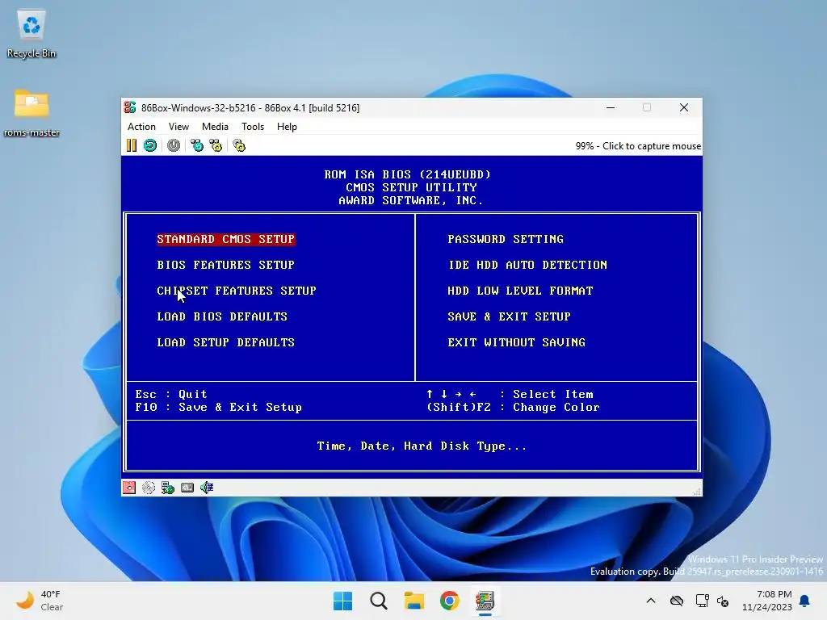Grab the 86Box window resize grip
This screenshot has width=827, height=620.
[697, 492]
